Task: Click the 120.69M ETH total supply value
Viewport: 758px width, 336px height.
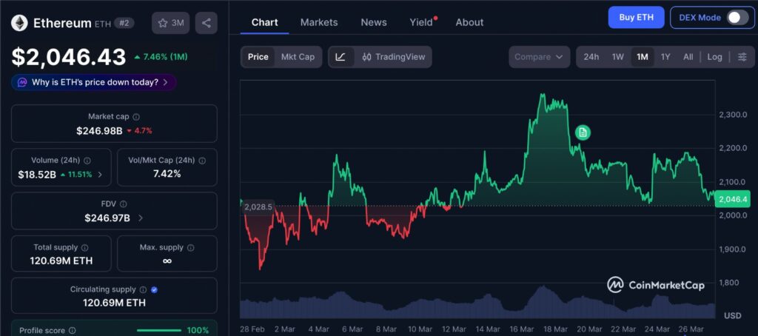Action: coord(61,261)
